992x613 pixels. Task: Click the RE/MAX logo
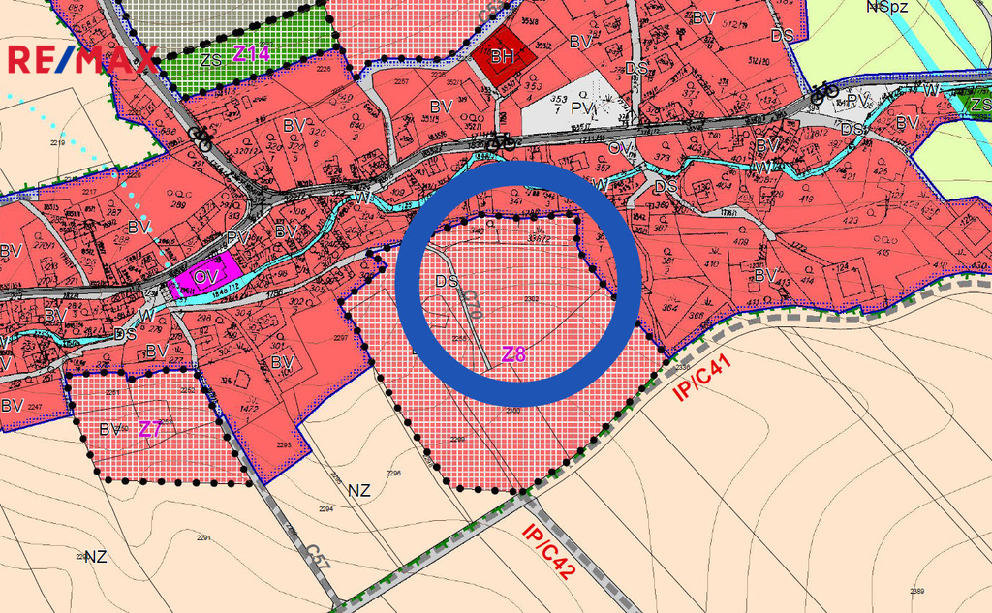81,60
